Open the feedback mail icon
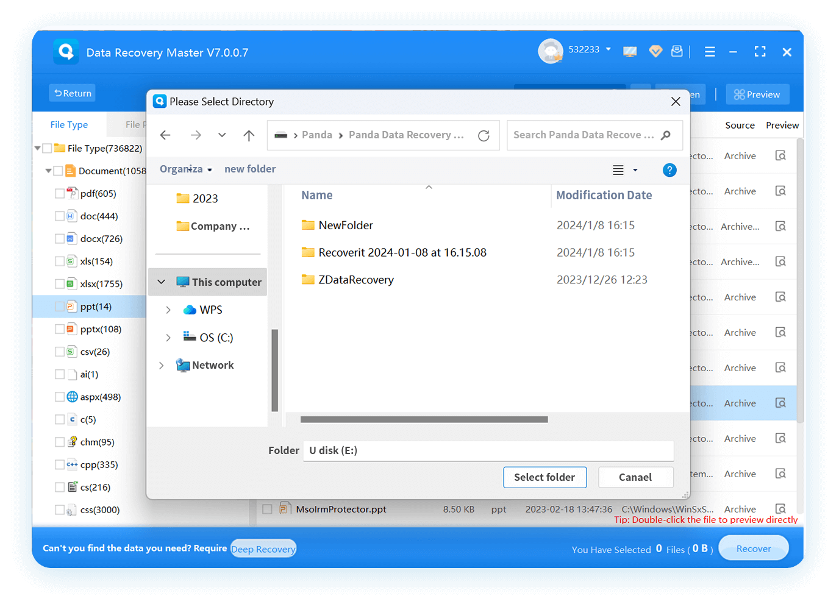This screenshot has height=607, width=839. pyautogui.click(x=677, y=51)
